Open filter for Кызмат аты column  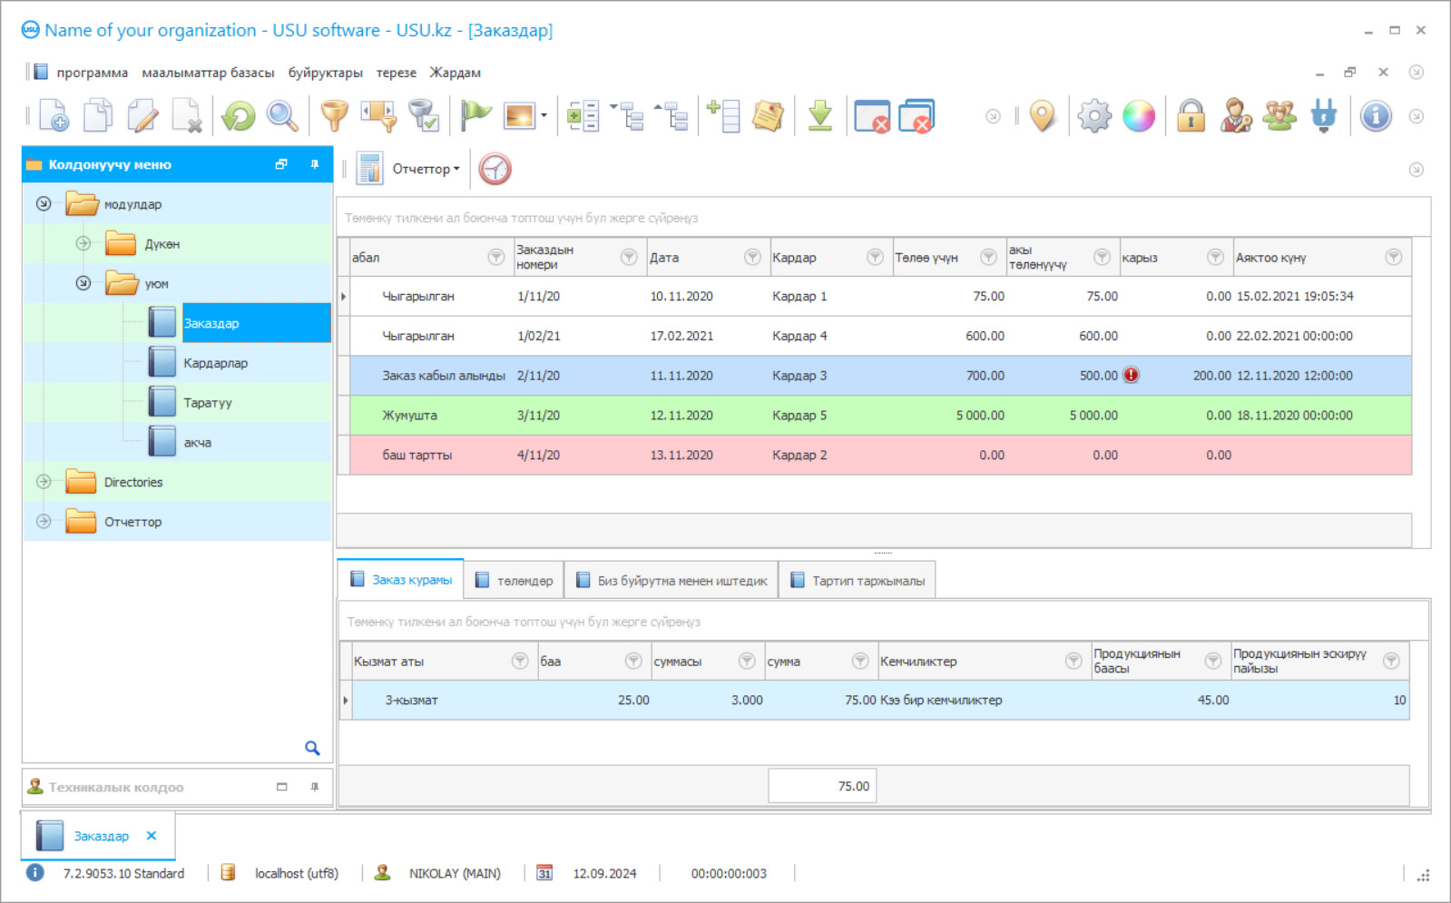(x=520, y=661)
